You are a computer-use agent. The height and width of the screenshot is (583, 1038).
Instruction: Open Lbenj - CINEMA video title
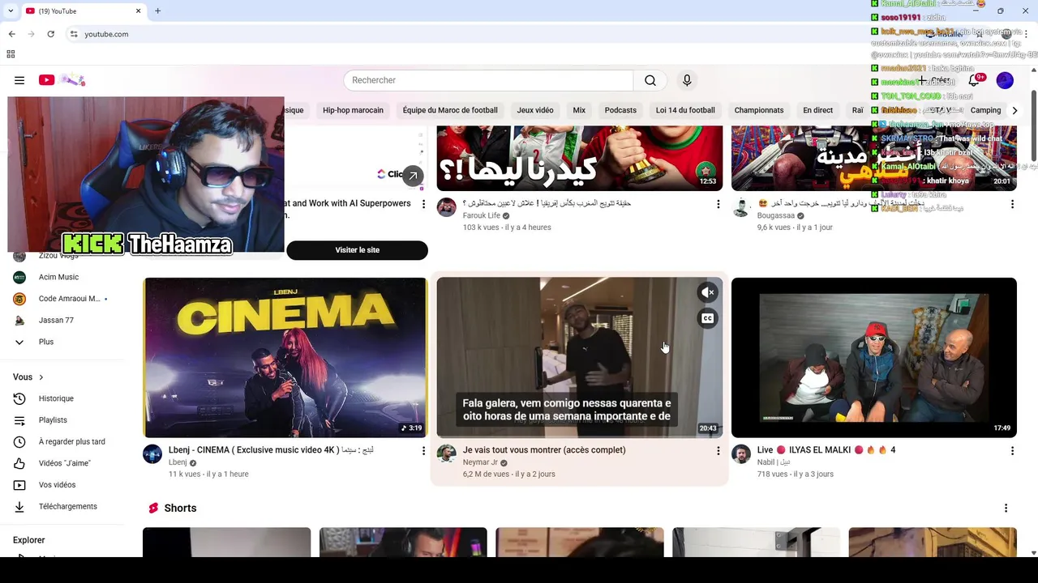click(271, 450)
